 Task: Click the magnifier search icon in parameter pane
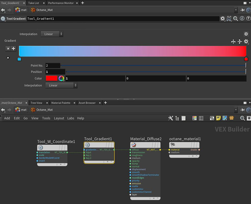(x=236, y=19)
